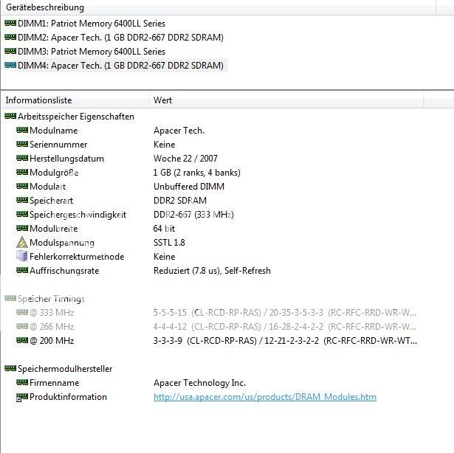Image resolution: width=454 pixels, height=453 pixels.
Task: Select the Firmenname label
Action: [54, 383]
